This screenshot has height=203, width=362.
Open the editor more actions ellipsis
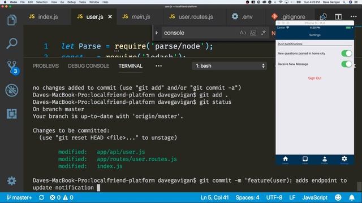[354, 16]
